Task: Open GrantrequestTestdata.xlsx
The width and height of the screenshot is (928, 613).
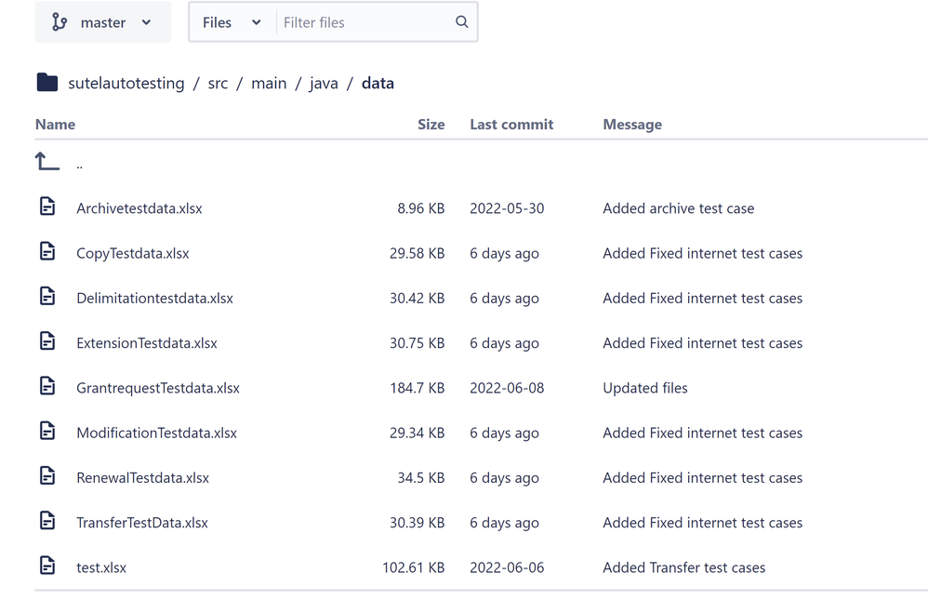Action: tap(158, 389)
